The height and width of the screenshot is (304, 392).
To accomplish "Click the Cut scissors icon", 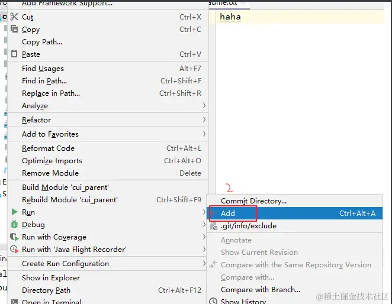I will (14, 17).
